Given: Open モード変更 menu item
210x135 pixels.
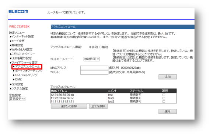Looking at the screenshot, I should 17,41.
